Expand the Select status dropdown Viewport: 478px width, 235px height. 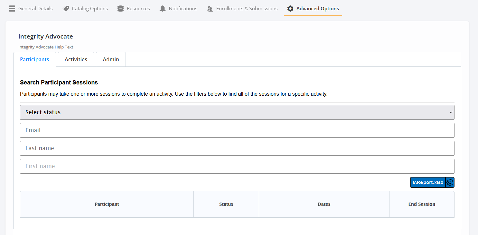[x=237, y=112]
